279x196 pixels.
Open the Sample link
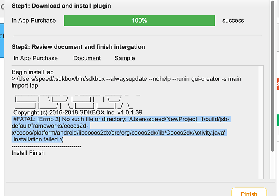125,58
